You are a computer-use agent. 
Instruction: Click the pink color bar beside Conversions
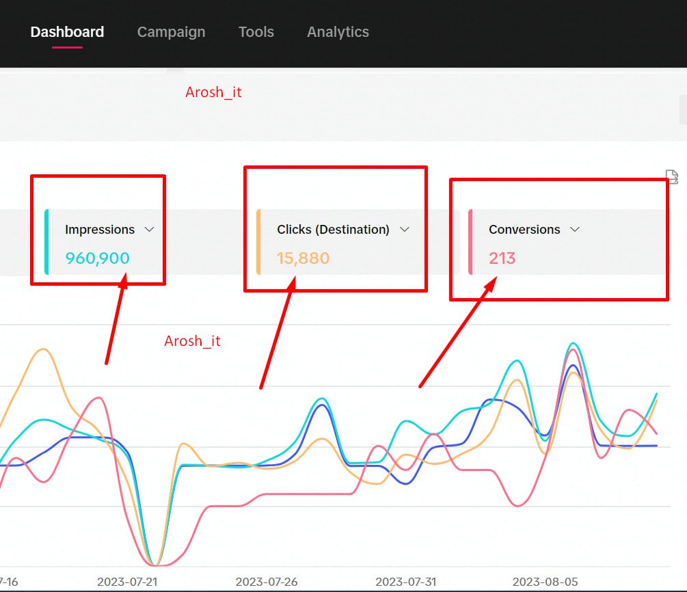pyautogui.click(x=470, y=242)
